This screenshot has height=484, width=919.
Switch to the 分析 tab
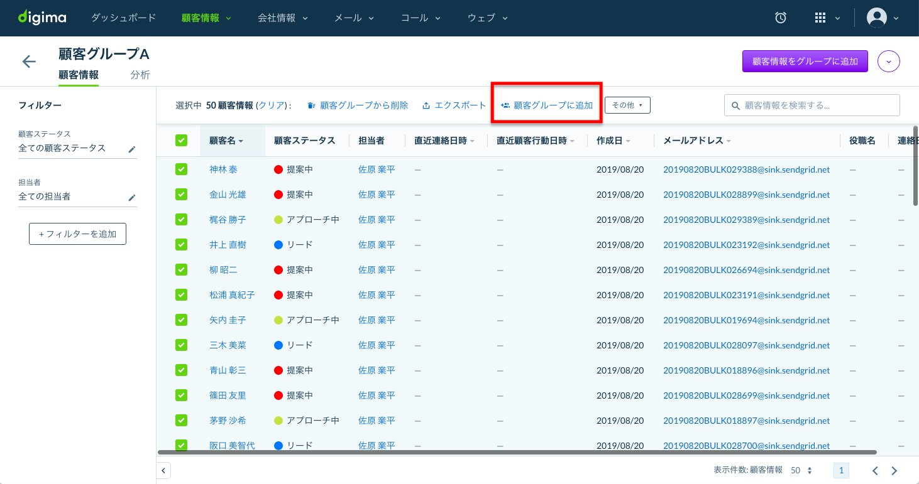140,75
